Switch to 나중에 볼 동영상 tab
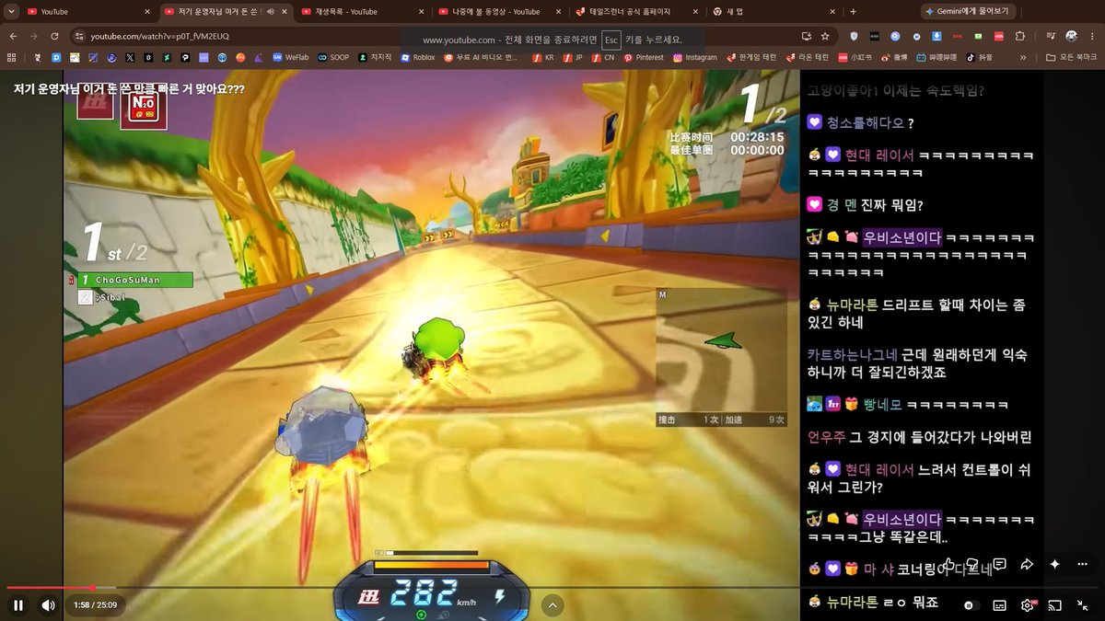Image resolution: width=1105 pixels, height=621 pixels. point(497,11)
